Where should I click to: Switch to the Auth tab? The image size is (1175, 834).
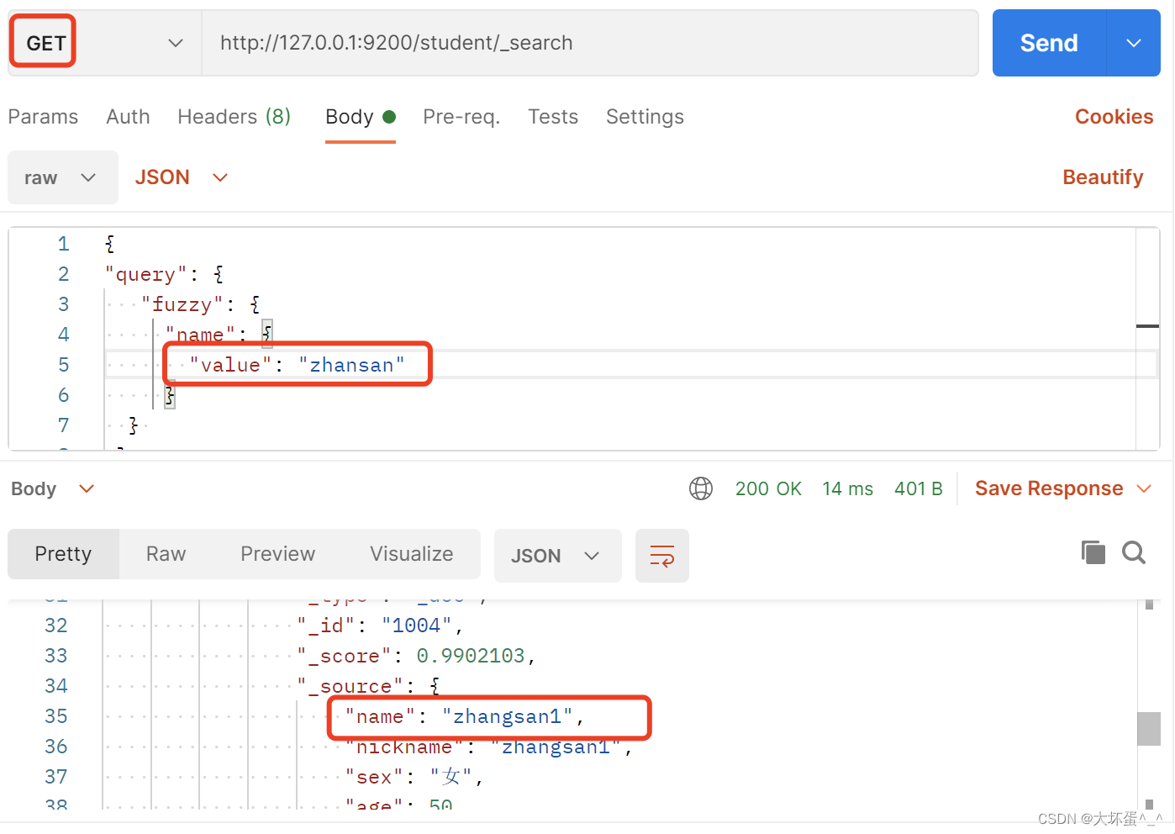coord(128,117)
